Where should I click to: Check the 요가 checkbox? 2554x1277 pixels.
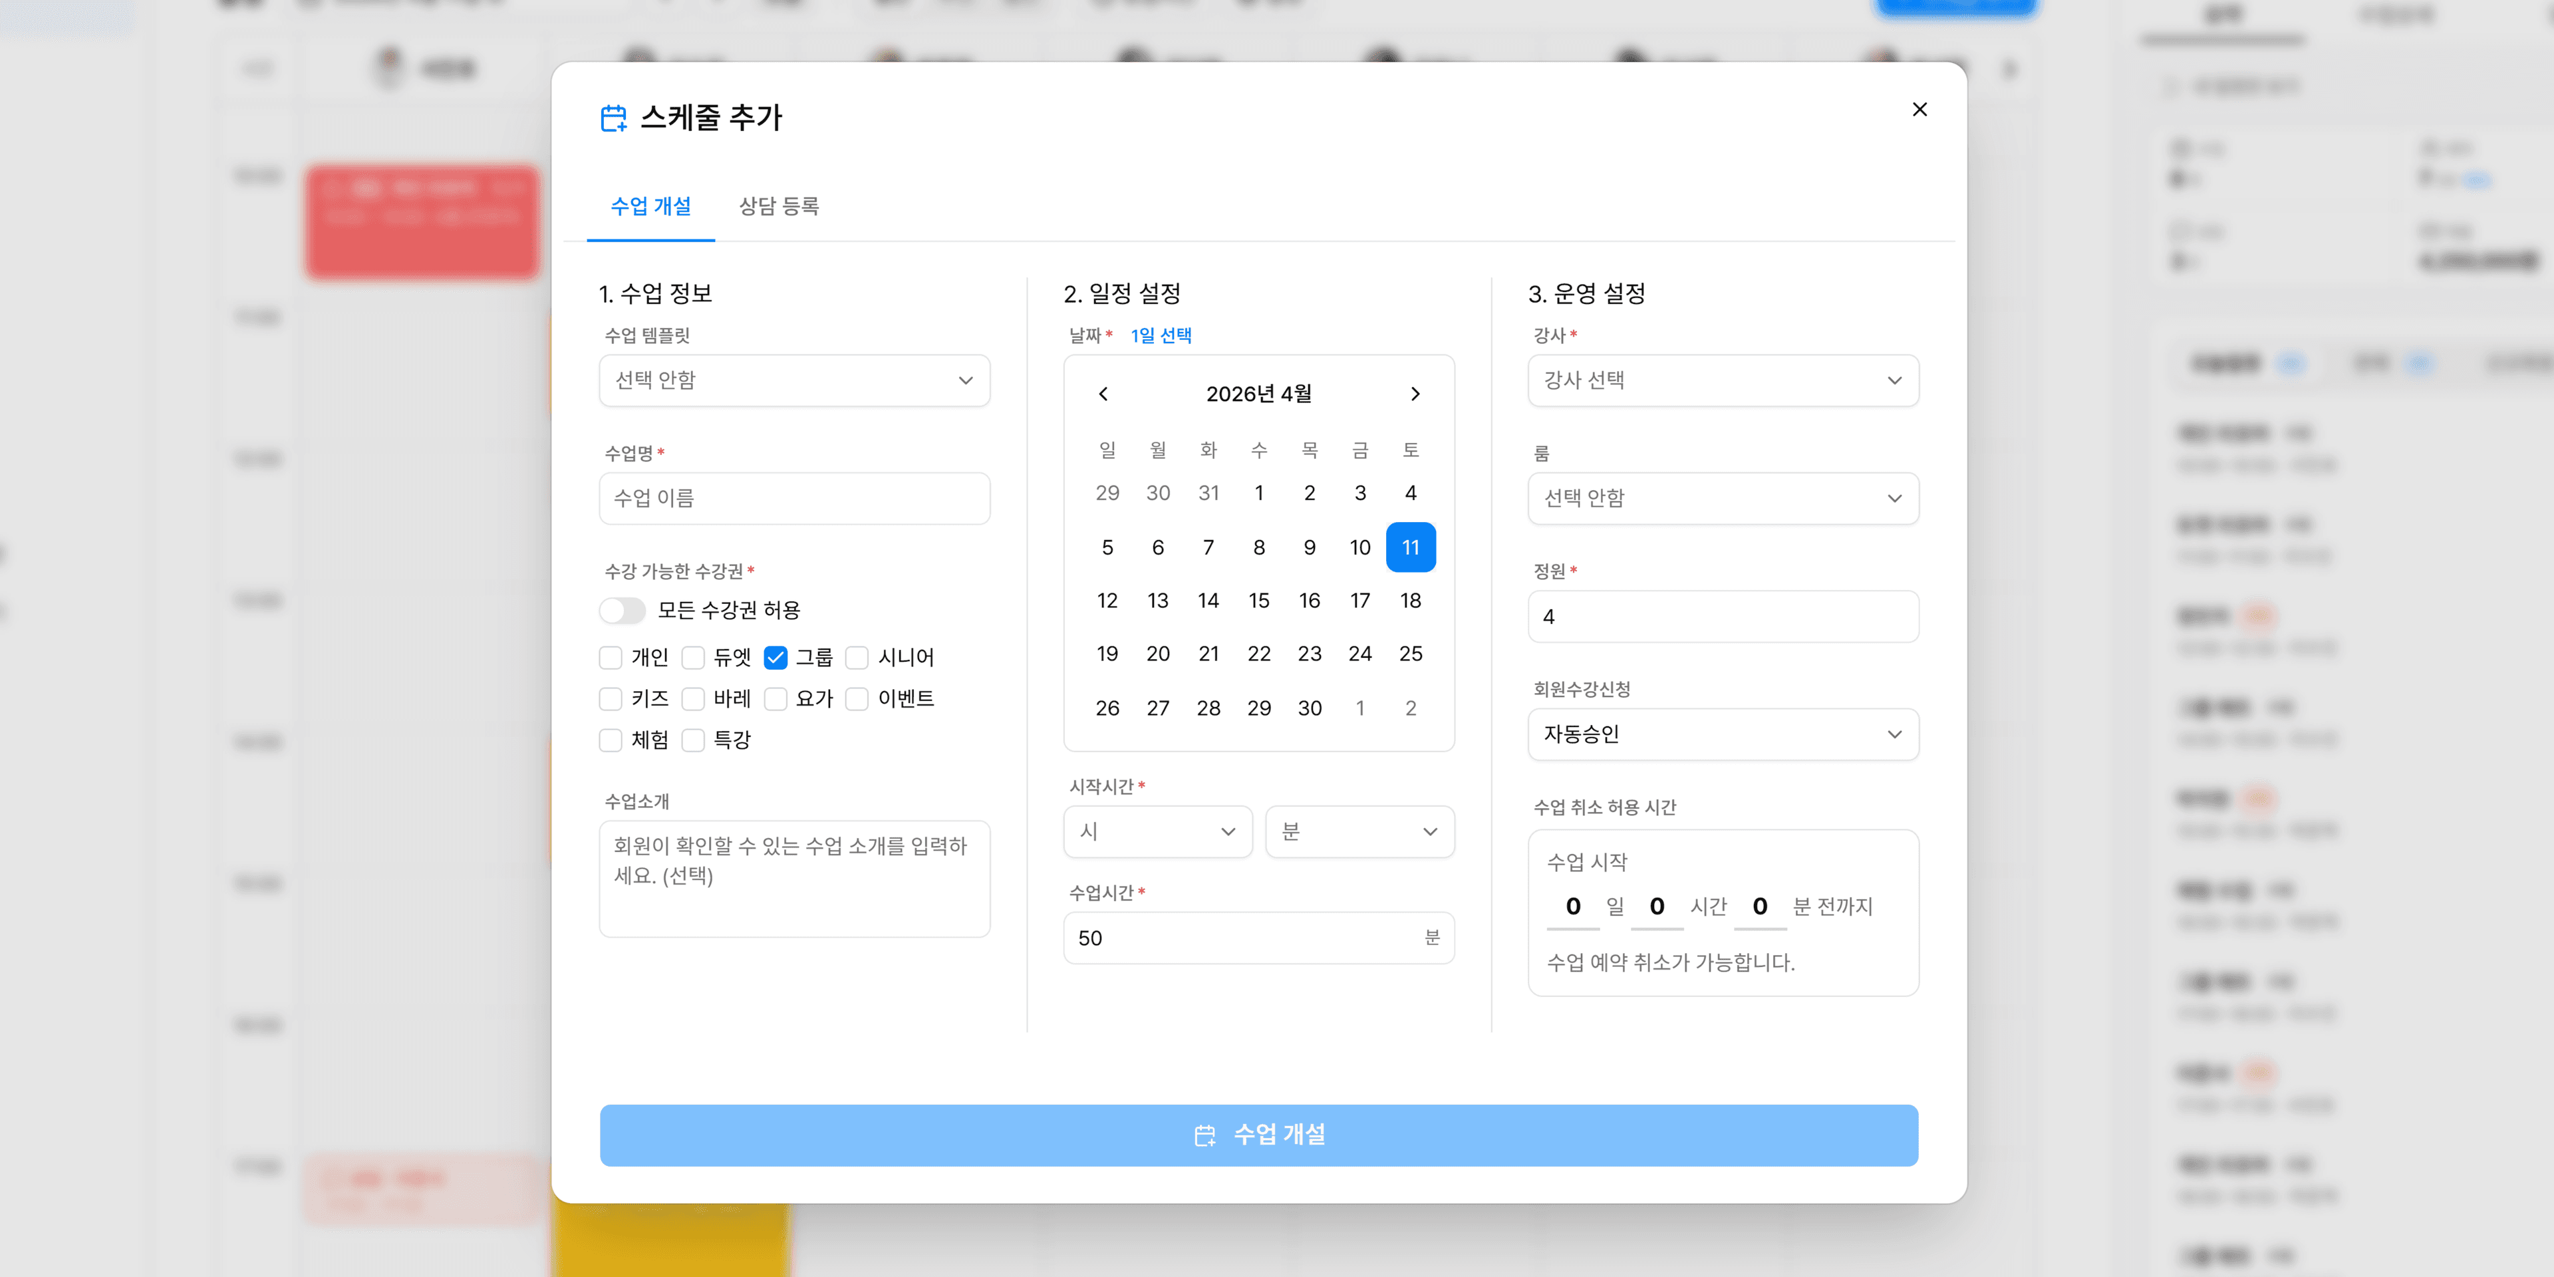[776, 699]
